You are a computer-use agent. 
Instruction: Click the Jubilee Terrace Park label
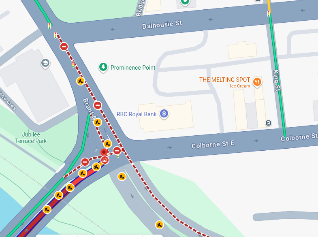click(31, 138)
